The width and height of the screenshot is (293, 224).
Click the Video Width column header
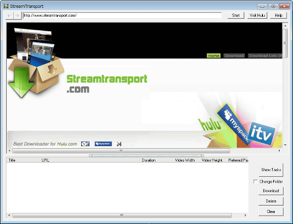(x=186, y=160)
